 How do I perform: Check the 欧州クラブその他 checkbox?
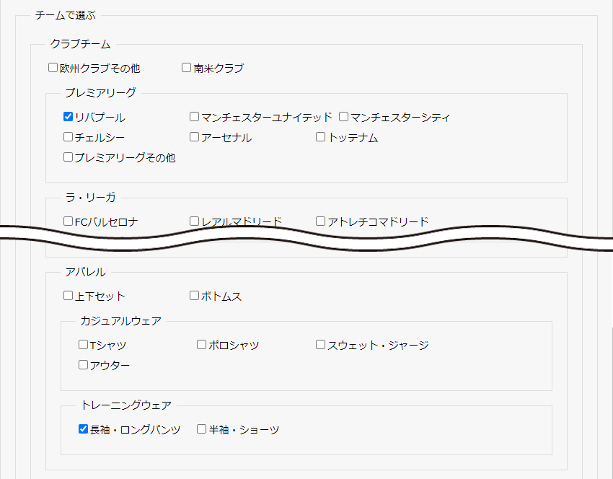(53, 68)
